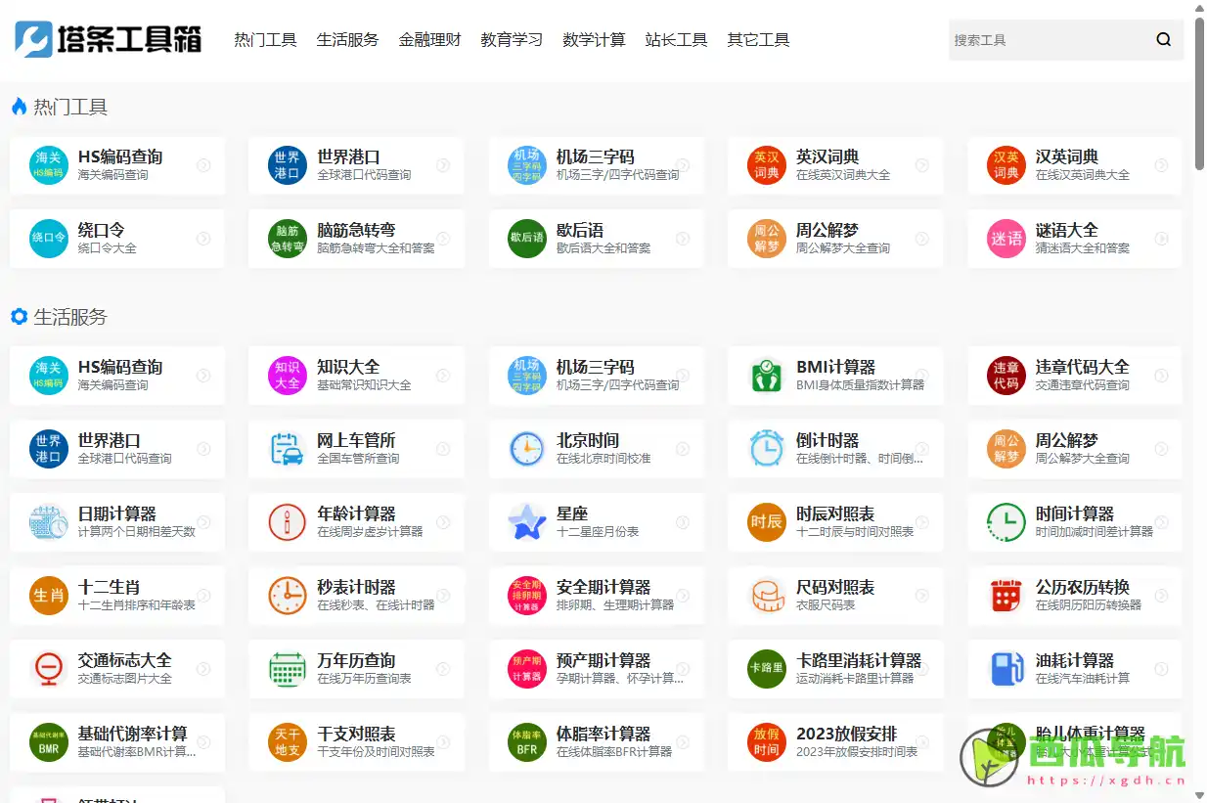Select the 倒计时器 alarm clock icon
The height and width of the screenshot is (803, 1207).
coord(765,449)
